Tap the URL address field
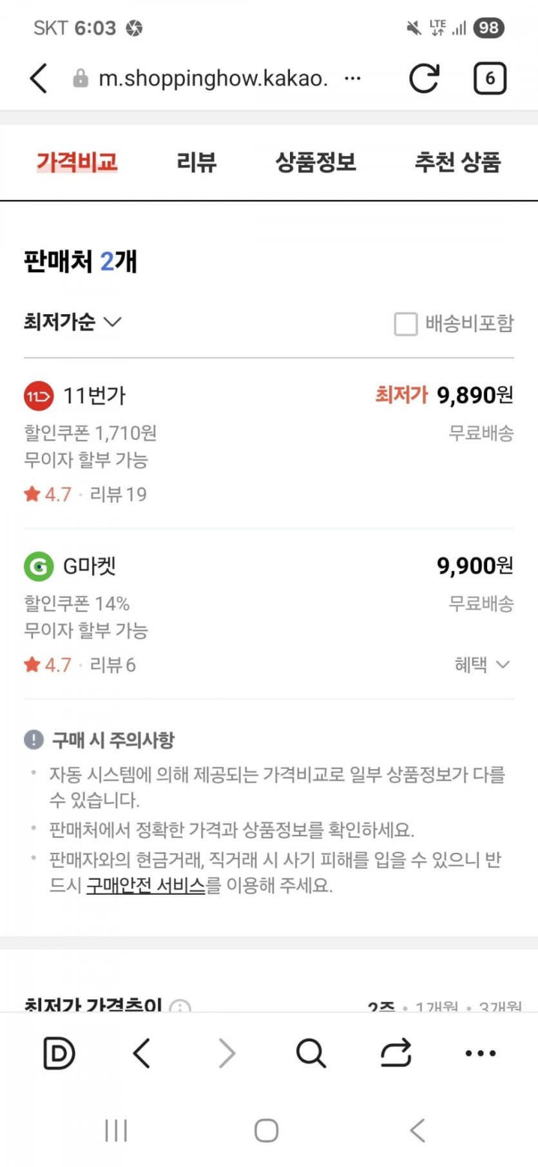The height and width of the screenshot is (1167, 538). tap(213, 79)
